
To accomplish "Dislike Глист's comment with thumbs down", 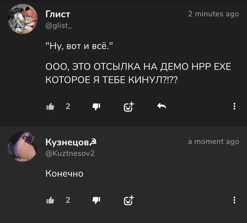I will coord(96,107).
